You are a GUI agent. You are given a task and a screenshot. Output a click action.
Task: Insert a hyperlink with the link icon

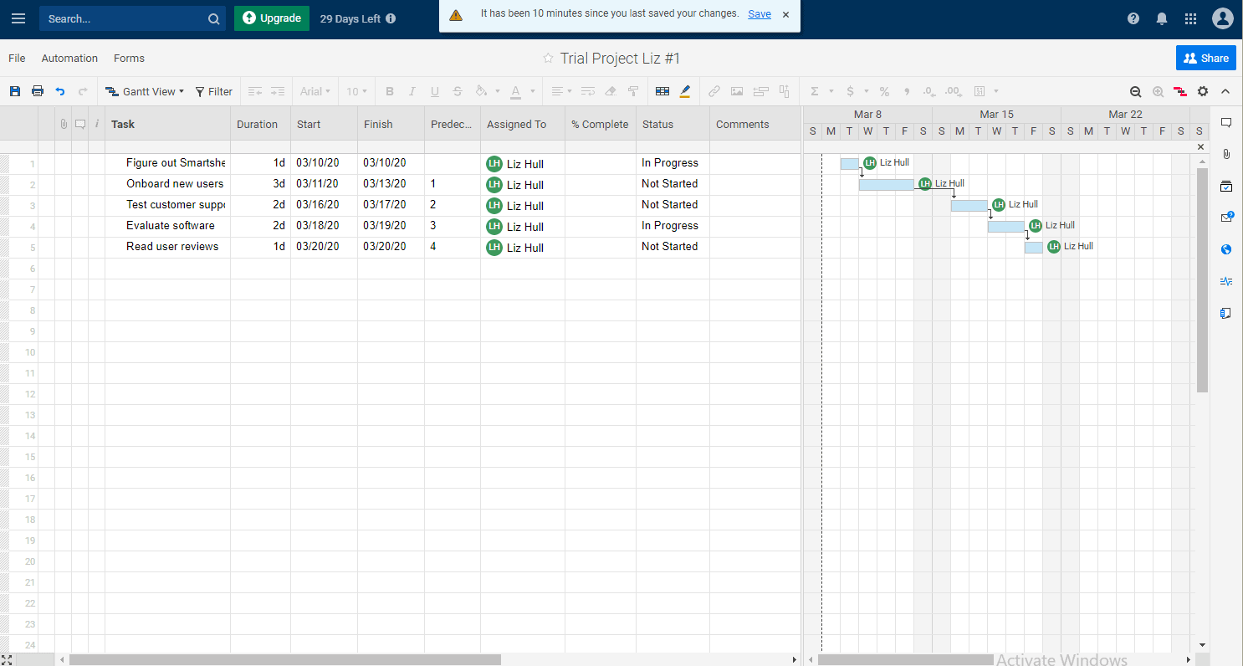(714, 91)
